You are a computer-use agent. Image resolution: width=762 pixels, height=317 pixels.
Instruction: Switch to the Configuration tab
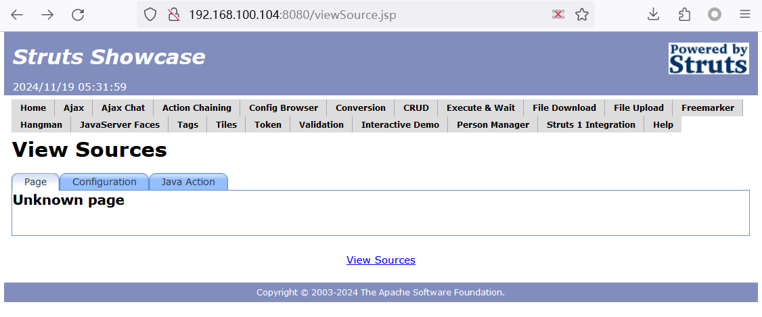click(x=104, y=182)
